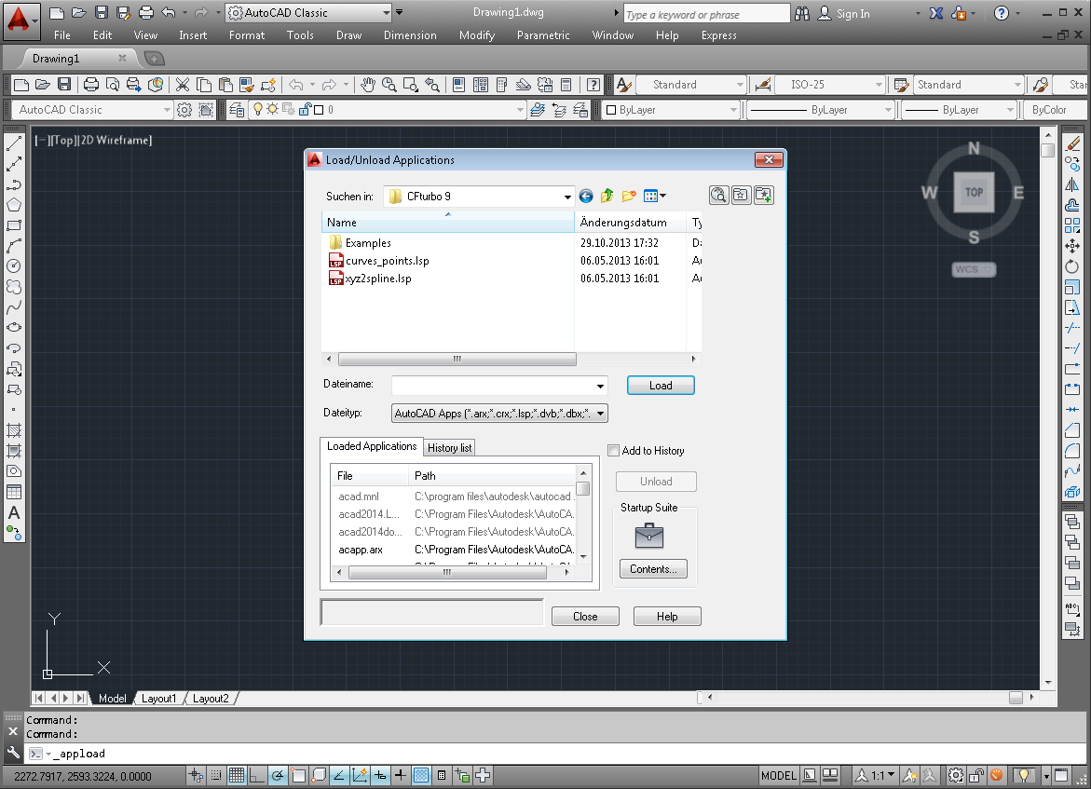Click the Save icon in standard toolbar
This screenshot has width=1091, height=789.
pyautogui.click(x=64, y=85)
